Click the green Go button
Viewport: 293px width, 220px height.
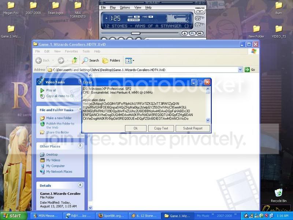[250, 70]
